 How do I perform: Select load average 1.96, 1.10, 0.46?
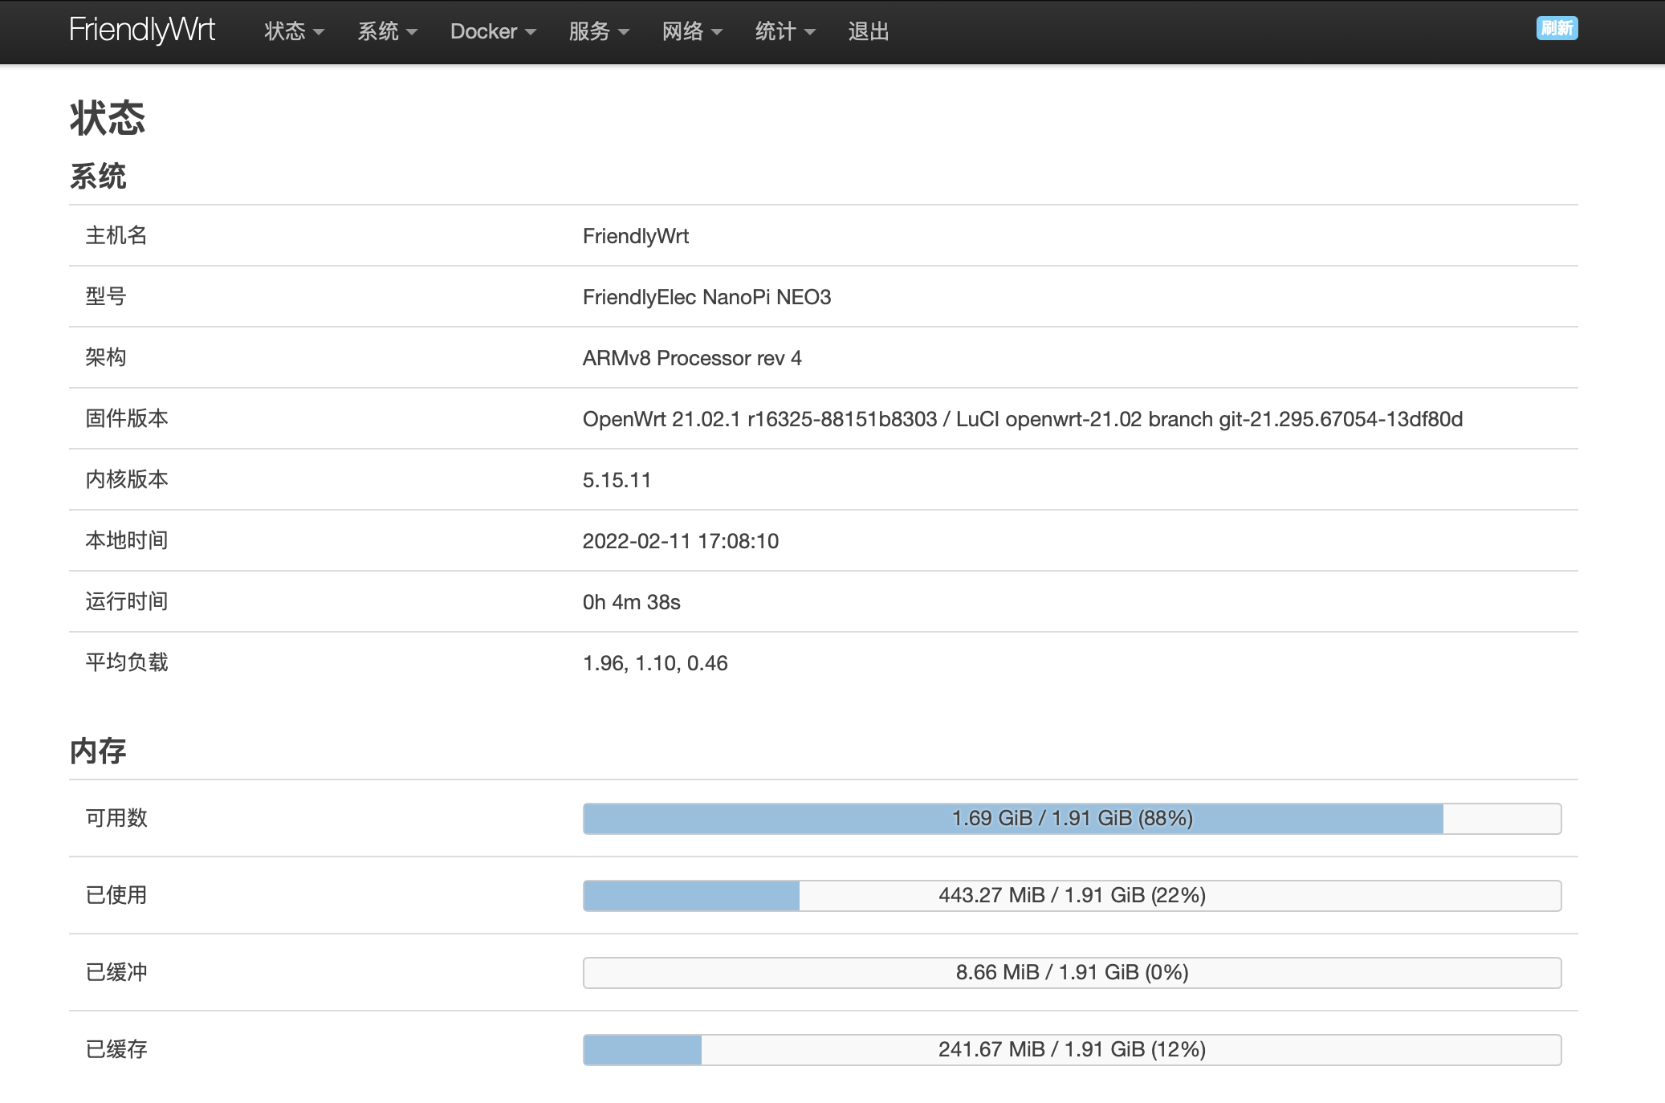[655, 663]
